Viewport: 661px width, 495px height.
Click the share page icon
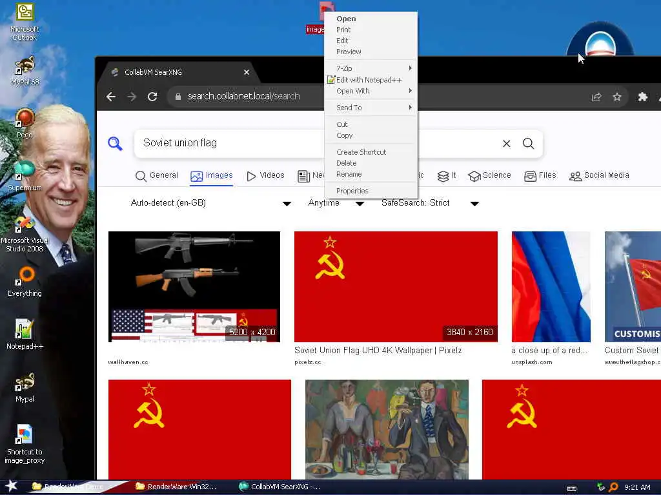(x=596, y=97)
